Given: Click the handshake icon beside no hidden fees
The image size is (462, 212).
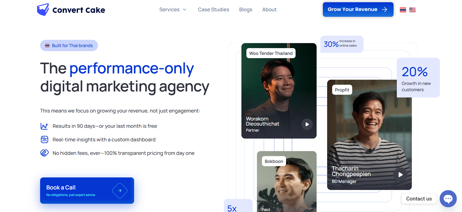Looking at the screenshot, I should pyautogui.click(x=44, y=153).
